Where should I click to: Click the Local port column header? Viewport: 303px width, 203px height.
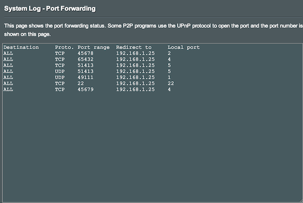coord(184,47)
